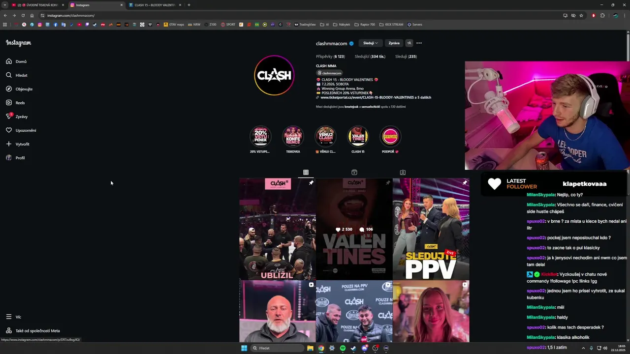The width and height of the screenshot is (630, 354).
Task: Open the Servers bookmark
Action: click(414, 25)
